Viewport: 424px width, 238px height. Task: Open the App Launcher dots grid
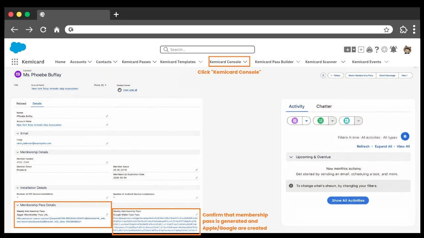[x=15, y=62]
